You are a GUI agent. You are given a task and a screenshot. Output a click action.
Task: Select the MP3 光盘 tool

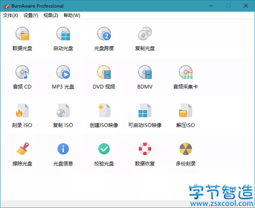tap(63, 77)
